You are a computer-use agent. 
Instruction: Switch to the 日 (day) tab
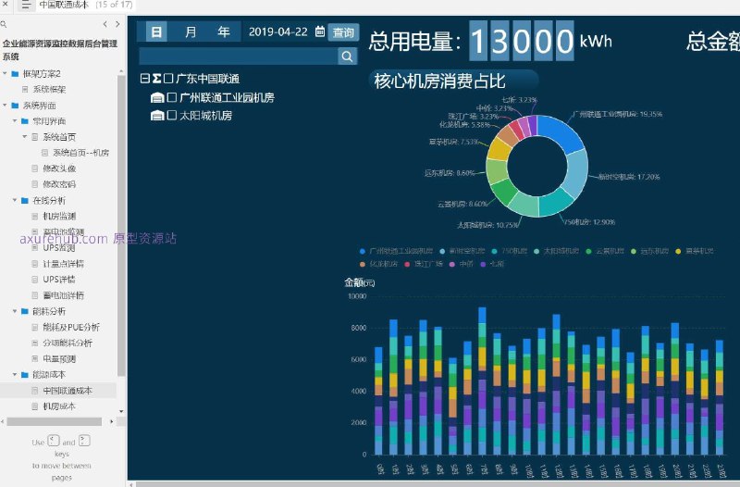(156, 32)
